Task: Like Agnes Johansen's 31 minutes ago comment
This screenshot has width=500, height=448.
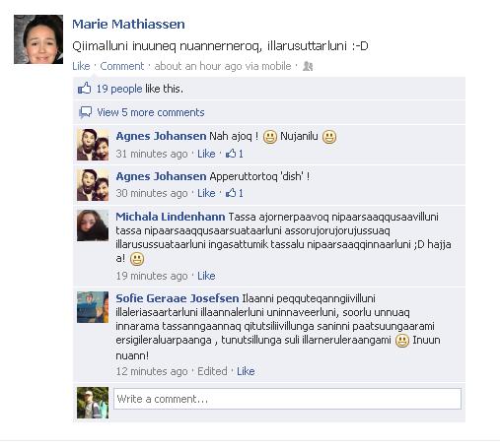Action: pos(206,154)
